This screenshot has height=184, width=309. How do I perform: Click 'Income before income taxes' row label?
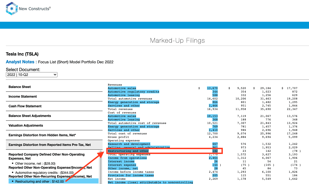pyautogui.click(x=131, y=172)
